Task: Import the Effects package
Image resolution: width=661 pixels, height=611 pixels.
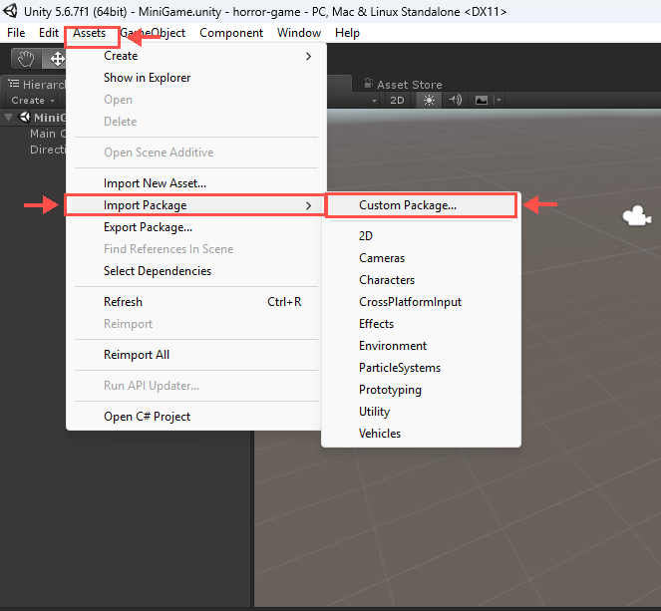Action: point(421,324)
